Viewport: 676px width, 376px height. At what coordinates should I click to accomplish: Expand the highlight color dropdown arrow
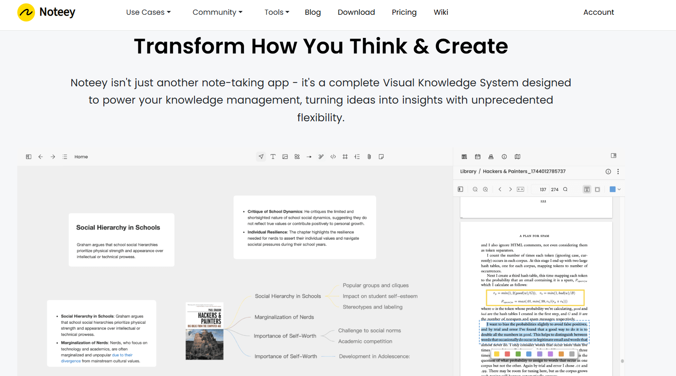point(619,189)
